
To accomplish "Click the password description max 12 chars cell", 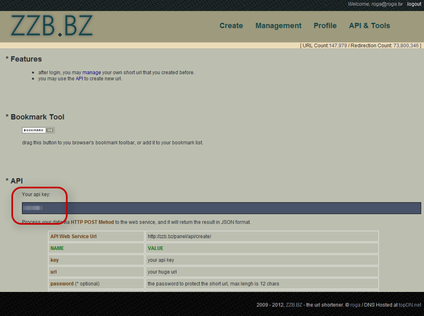I will (262, 284).
